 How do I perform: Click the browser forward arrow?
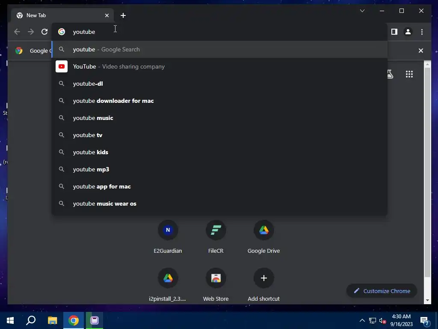pyautogui.click(x=31, y=32)
